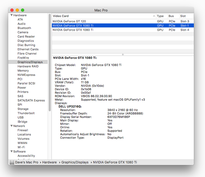Close the Mac Pro window
This screenshot has height=177, width=205.
[12, 10]
